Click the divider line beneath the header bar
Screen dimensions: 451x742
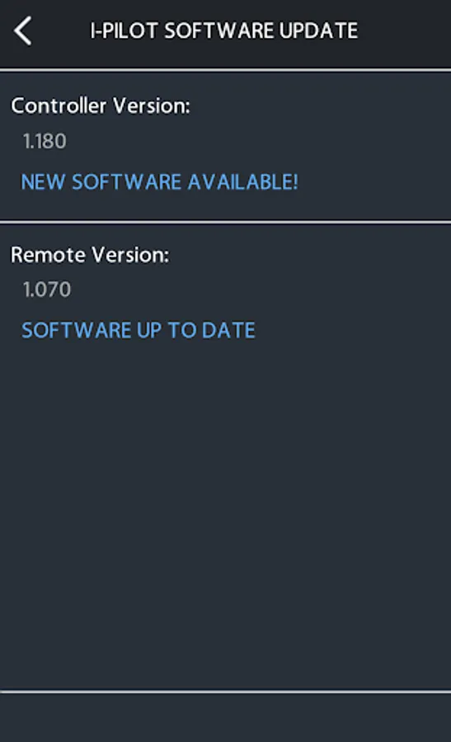click(x=225, y=71)
